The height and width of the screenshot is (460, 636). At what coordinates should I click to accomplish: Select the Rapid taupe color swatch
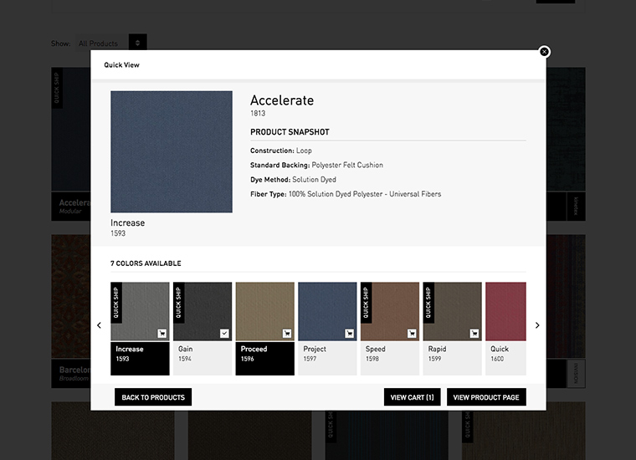tap(452, 311)
